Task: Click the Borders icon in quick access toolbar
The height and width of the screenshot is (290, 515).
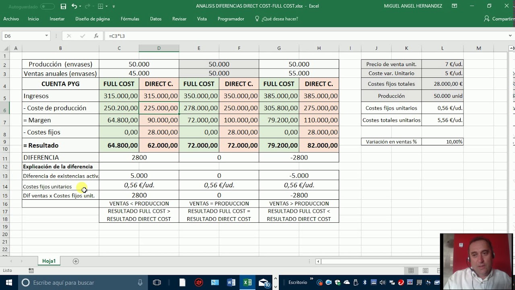Action: (101, 6)
